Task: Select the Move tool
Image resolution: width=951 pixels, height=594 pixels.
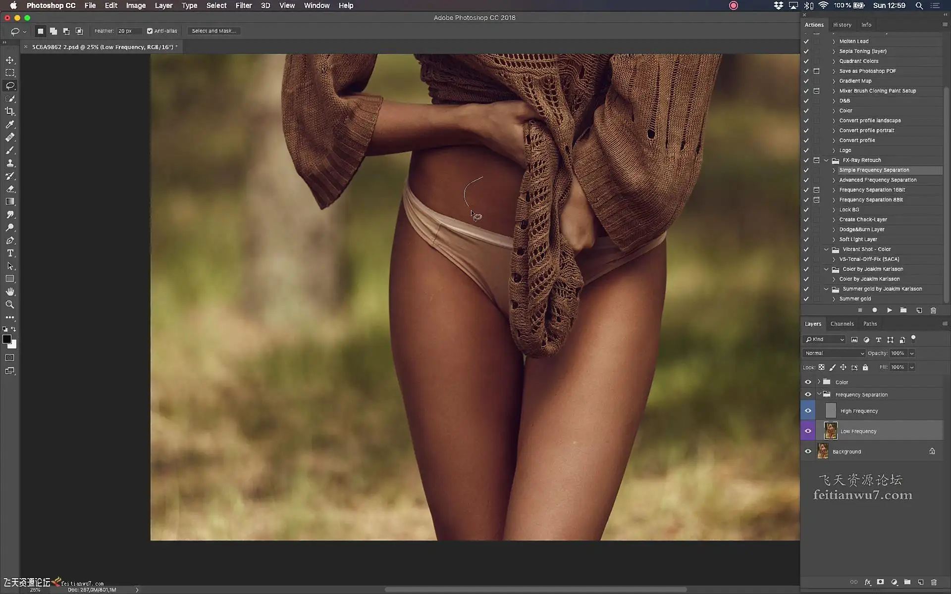Action: pyautogui.click(x=10, y=60)
